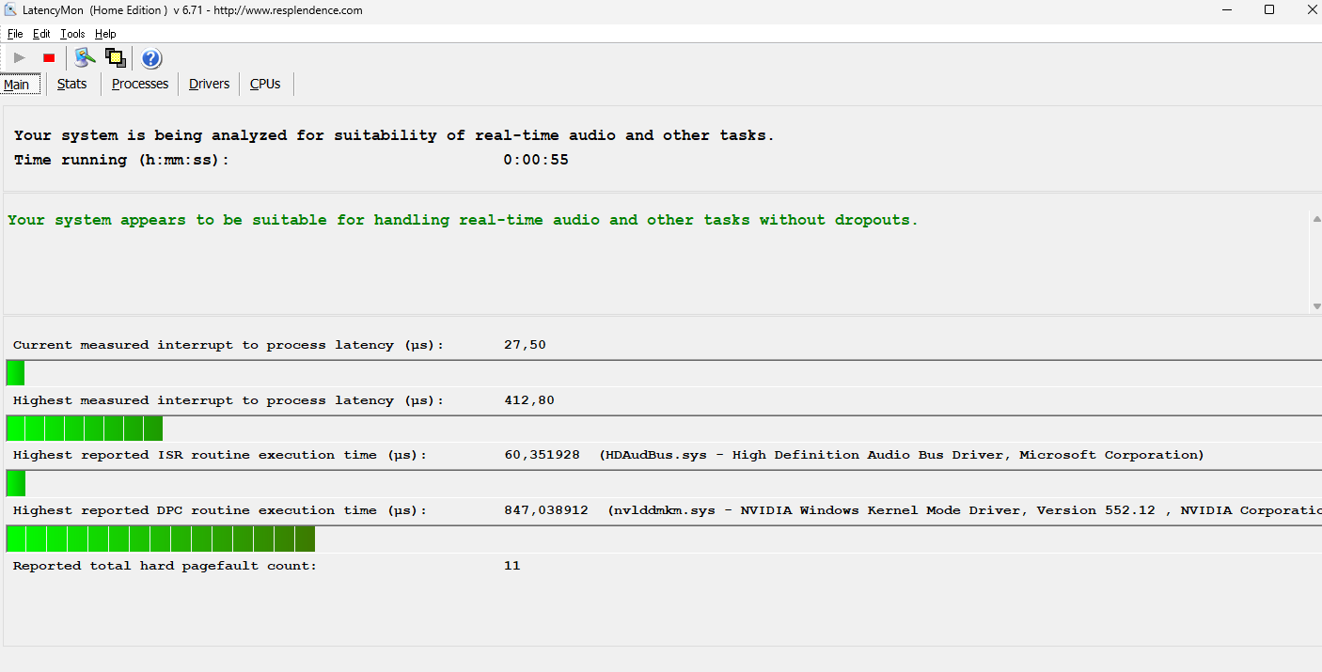Viewport: 1322px width, 672px height.
Task: Click the green system suitable status message
Action: [x=463, y=220]
